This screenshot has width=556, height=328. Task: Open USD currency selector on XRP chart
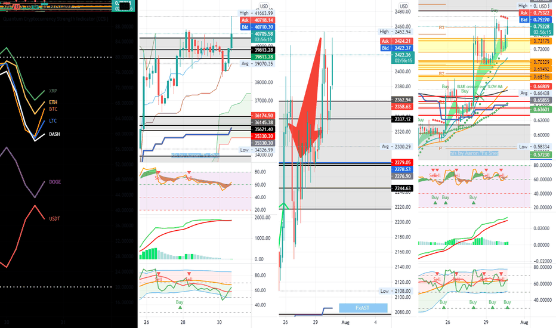[x=543, y=6]
